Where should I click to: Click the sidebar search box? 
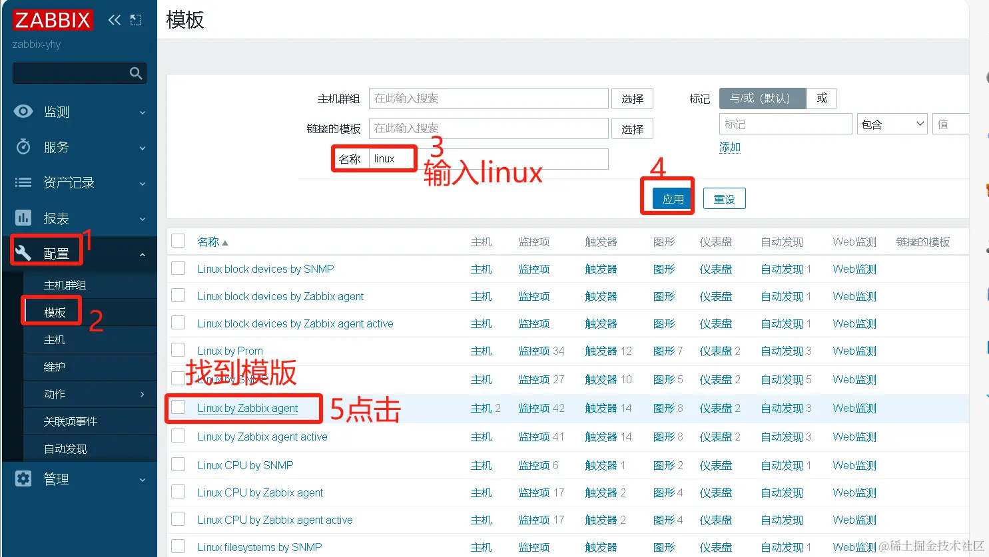point(79,73)
